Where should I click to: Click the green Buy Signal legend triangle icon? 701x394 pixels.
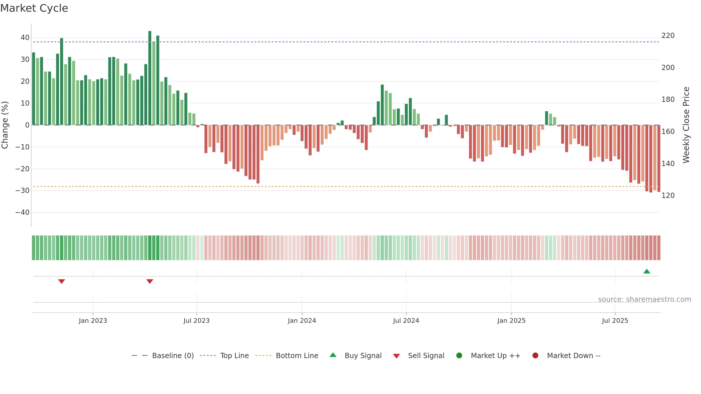point(333,355)
